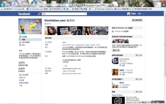Click the 3,675 likes count
Viewport: 166px width, 104px height.
click(x=22, y=63)
